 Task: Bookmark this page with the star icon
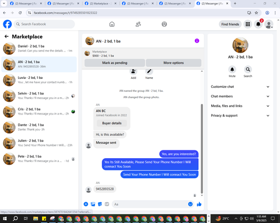256,13
